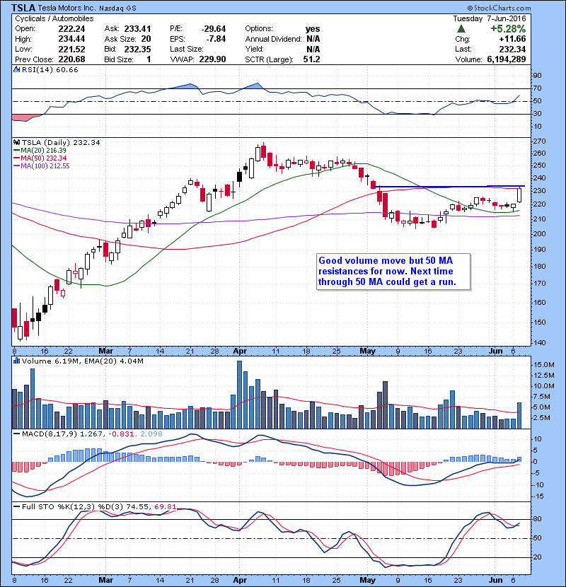Click the Prev Close value 220.68
Screen dimensions: 566x587
point(71,59)
